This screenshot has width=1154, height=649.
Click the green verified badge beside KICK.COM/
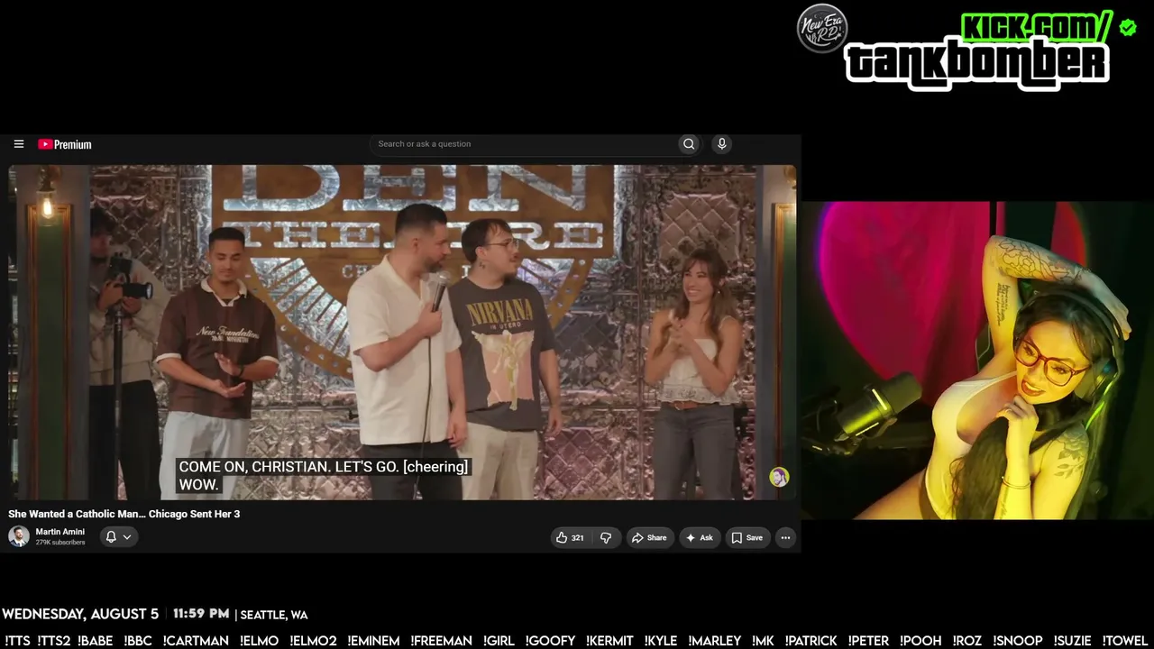1128,28
